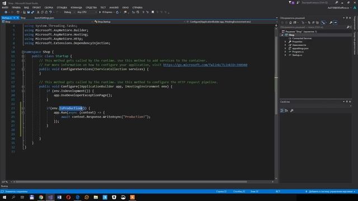358x201 pixels.
Task: Click the Opera icon in taskbar
Action: pyautogui.click(x=68, y=197)
